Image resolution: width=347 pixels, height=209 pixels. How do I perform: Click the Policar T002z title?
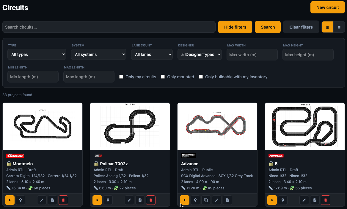(x=114, y=164)
